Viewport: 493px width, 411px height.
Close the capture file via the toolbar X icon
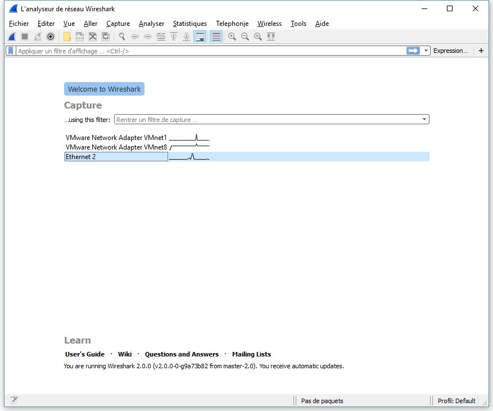coord(93,37)
